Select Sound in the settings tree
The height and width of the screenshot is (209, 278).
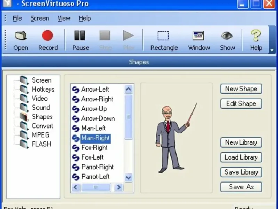pyautogui.click(x=41, y=108)
